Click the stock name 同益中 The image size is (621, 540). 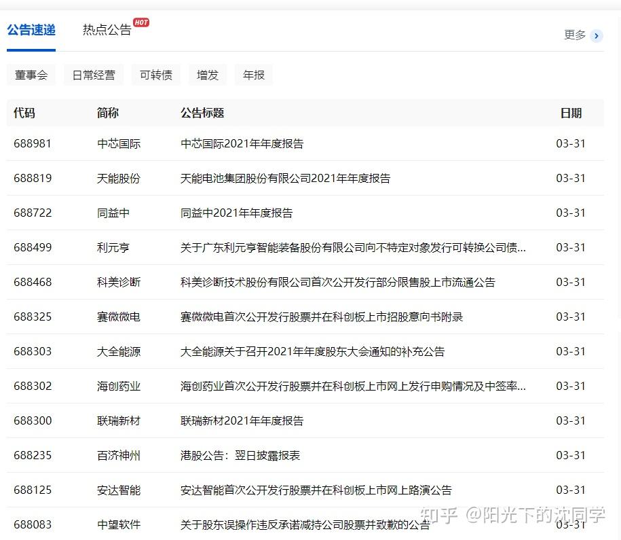(x=113, y=213)
